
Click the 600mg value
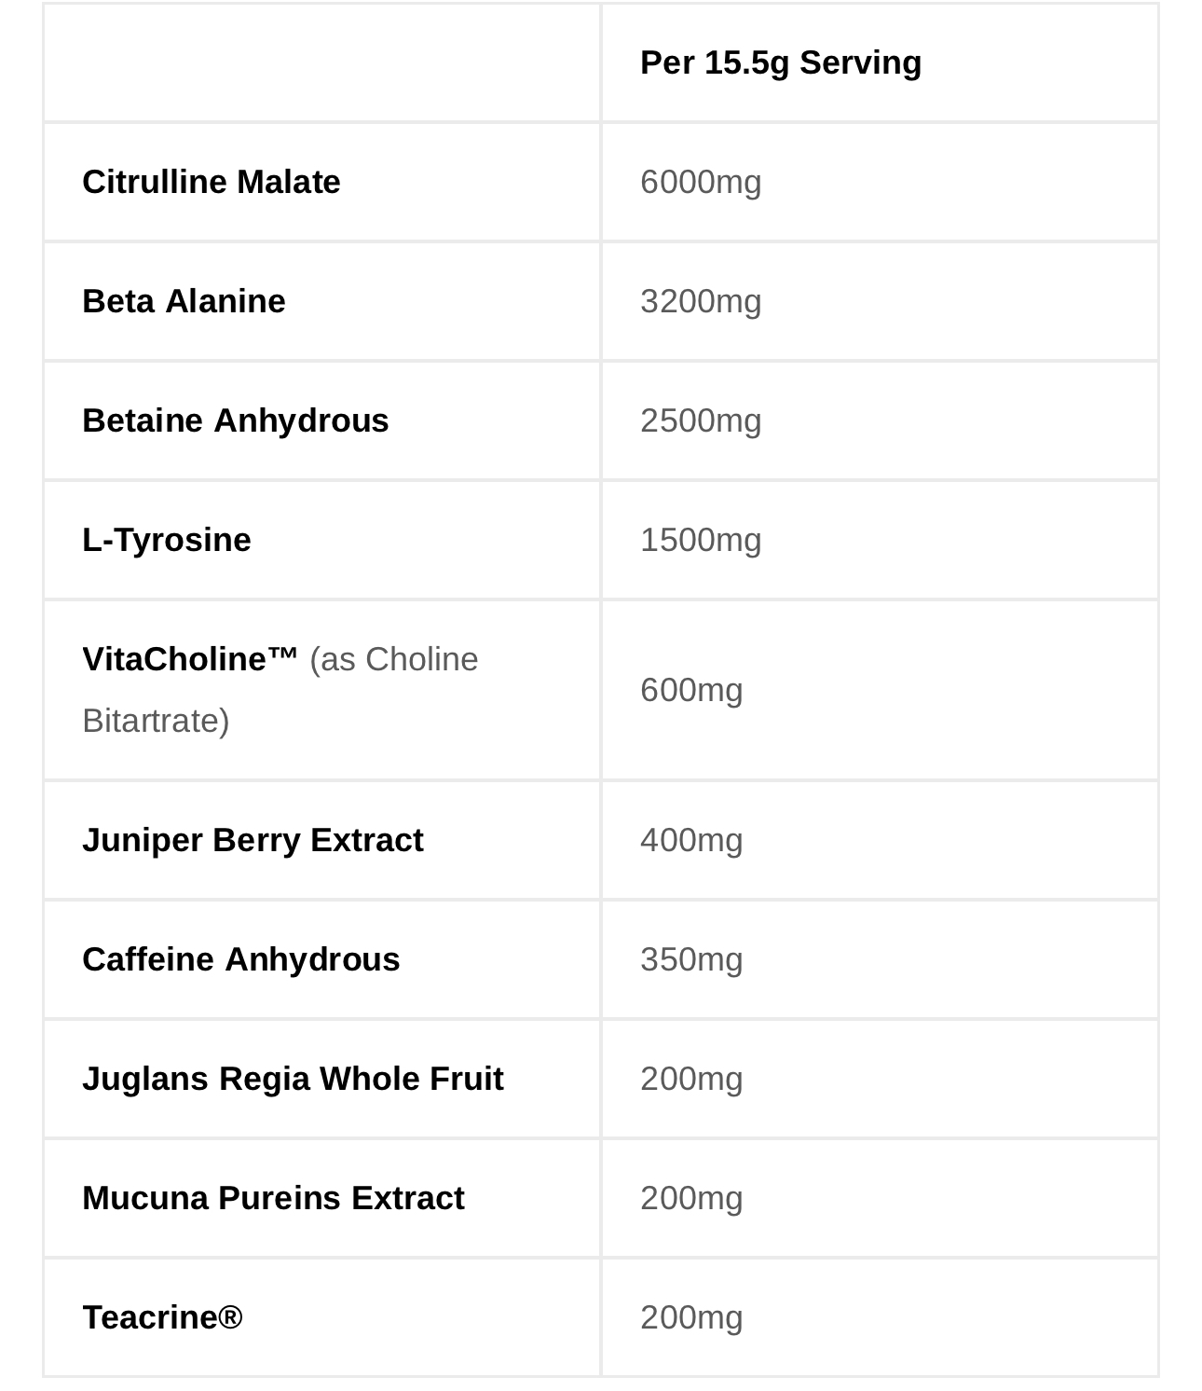[691, 690]
